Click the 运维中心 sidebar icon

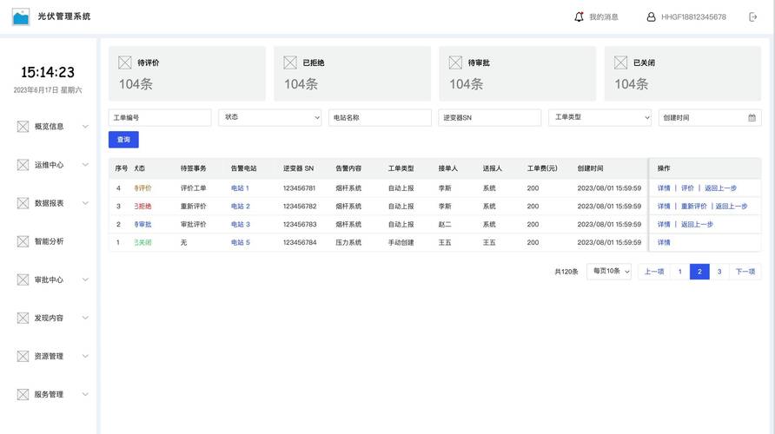tap(23, 165)
